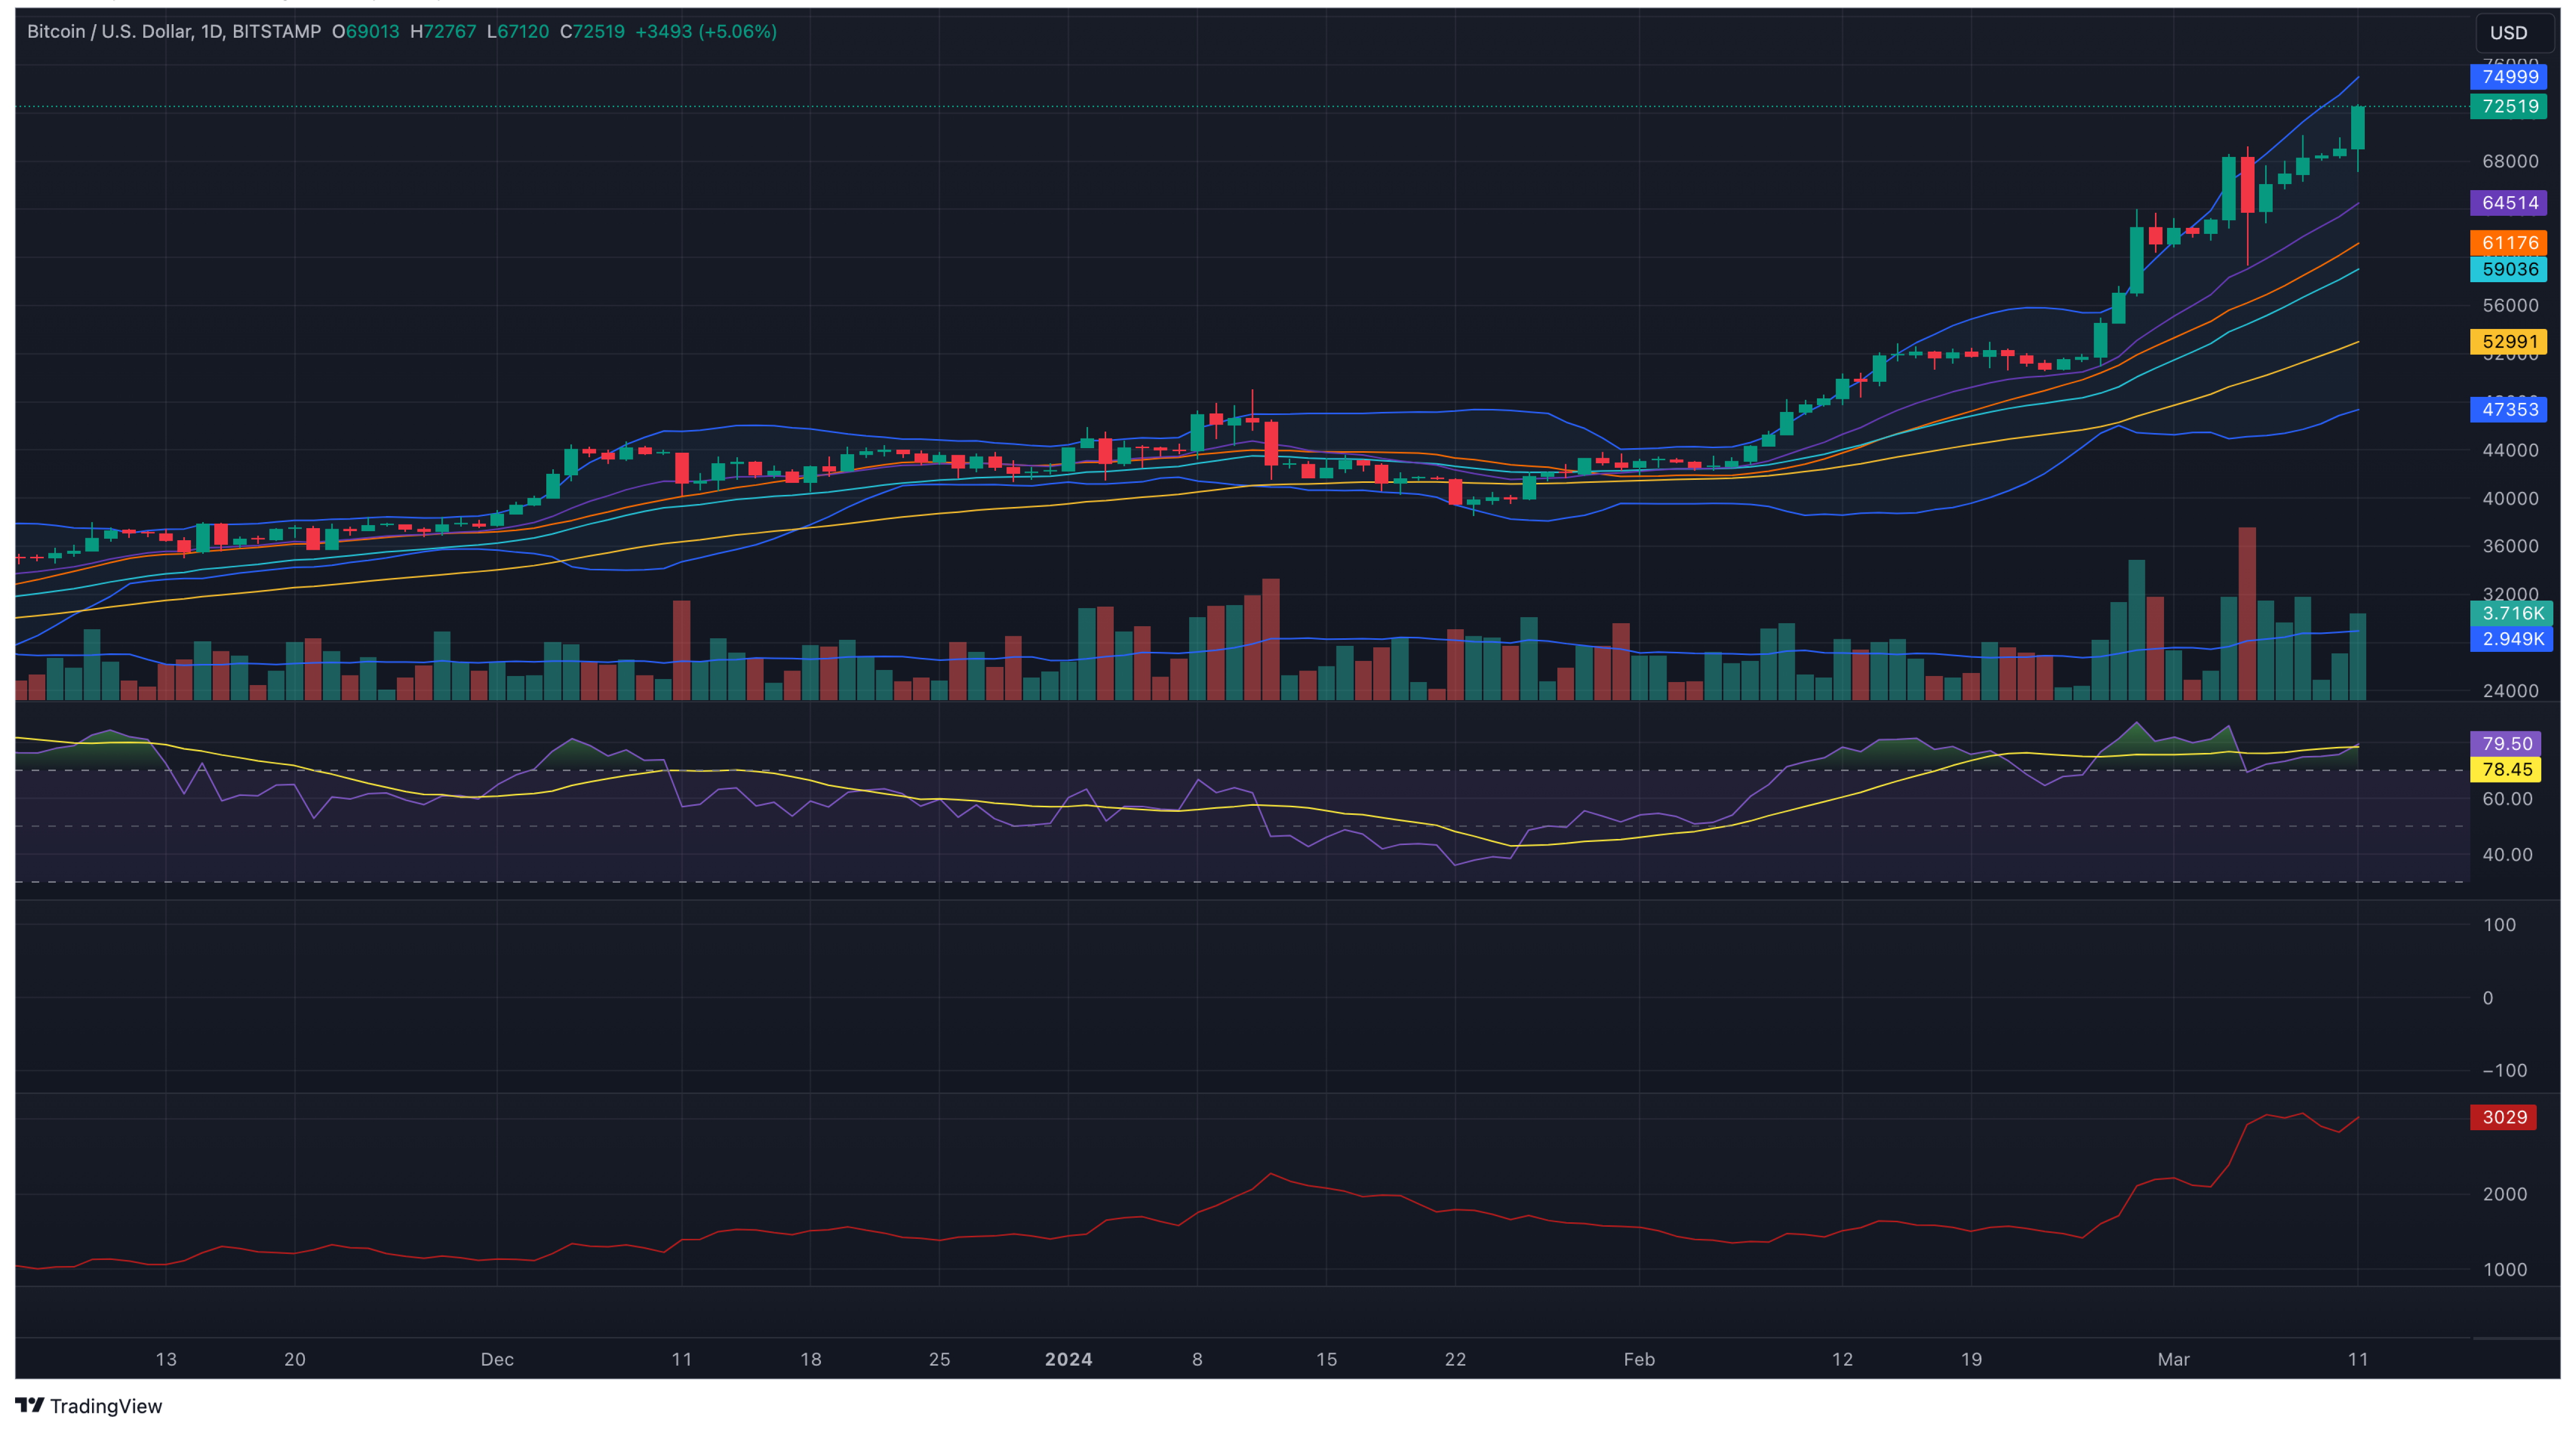The height and width of the screenshot is (1432, 2576).
Task: Click the 1000 axis label in bottom pane
Action: pyautogui.click(x=2504, y=1270)
